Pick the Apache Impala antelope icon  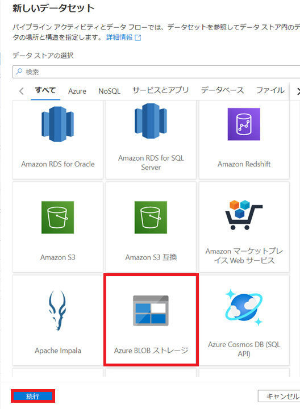point(57,310)
